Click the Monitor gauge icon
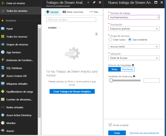 pos(3,123)
